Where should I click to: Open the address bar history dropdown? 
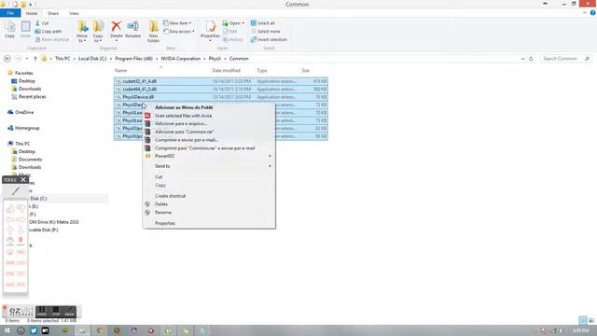tap(522, 59)
